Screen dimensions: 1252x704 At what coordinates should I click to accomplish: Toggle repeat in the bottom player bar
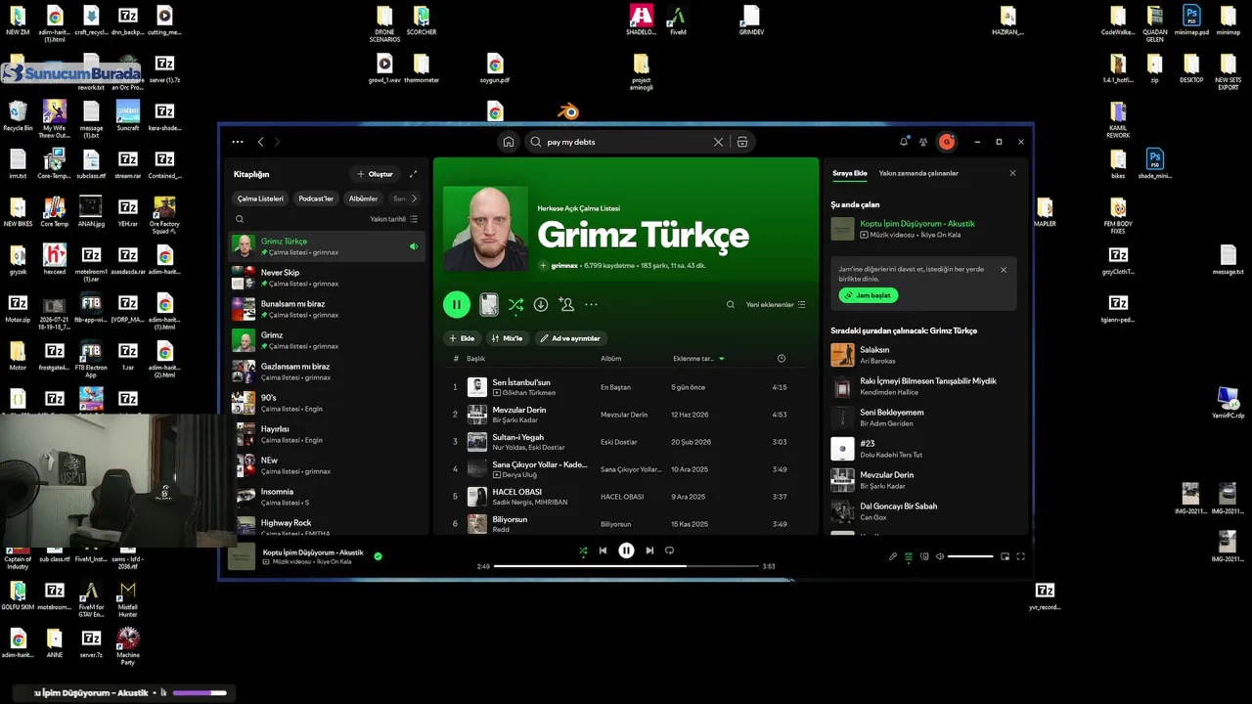[670, 550]
